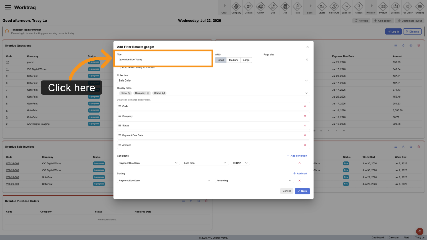The width and height of the screenshot is (427, 240).
Task: Select Small width option
Action: pos(221,60)
